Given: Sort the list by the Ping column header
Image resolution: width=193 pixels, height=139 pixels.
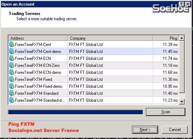Looking at the screenshot, I should coord(166,38).
